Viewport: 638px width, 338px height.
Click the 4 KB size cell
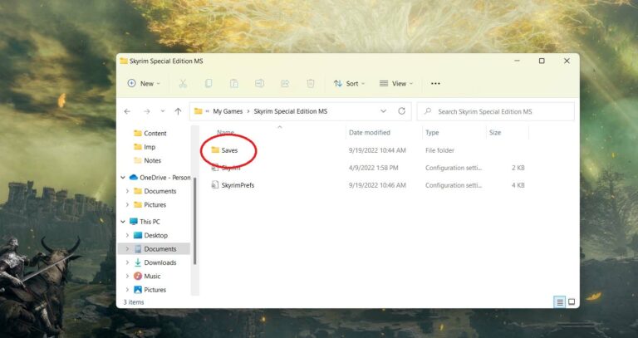pos(518,185)
